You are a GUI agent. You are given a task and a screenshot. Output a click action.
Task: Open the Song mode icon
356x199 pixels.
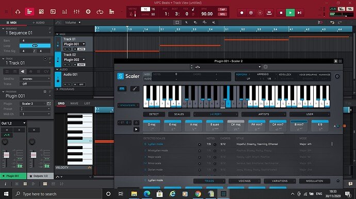pyautogui.click(x=112, y=12)
